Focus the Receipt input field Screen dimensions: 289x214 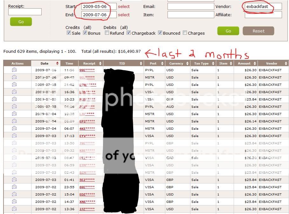(25, 12)
